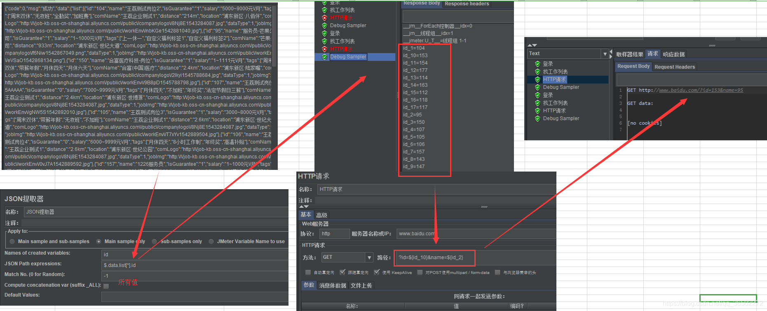Click the 名称: column header in parameters table
The height and width of the screenshot is (311, 767).
(352, 306)
